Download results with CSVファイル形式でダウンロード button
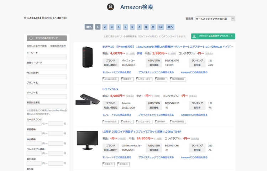Screen dimensions: 267x171 click(x=213, y=36)
